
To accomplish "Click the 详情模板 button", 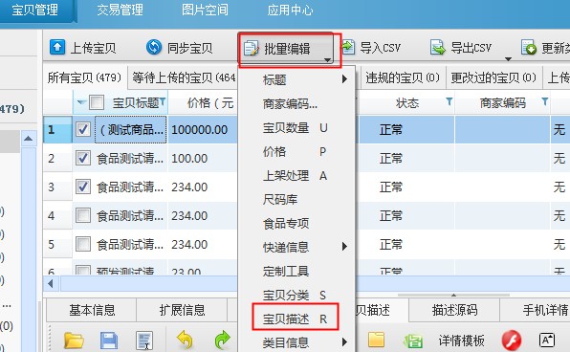I will click(x=461, y=341).
